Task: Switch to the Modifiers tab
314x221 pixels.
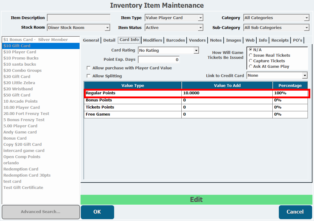Action: coord(152,40)
